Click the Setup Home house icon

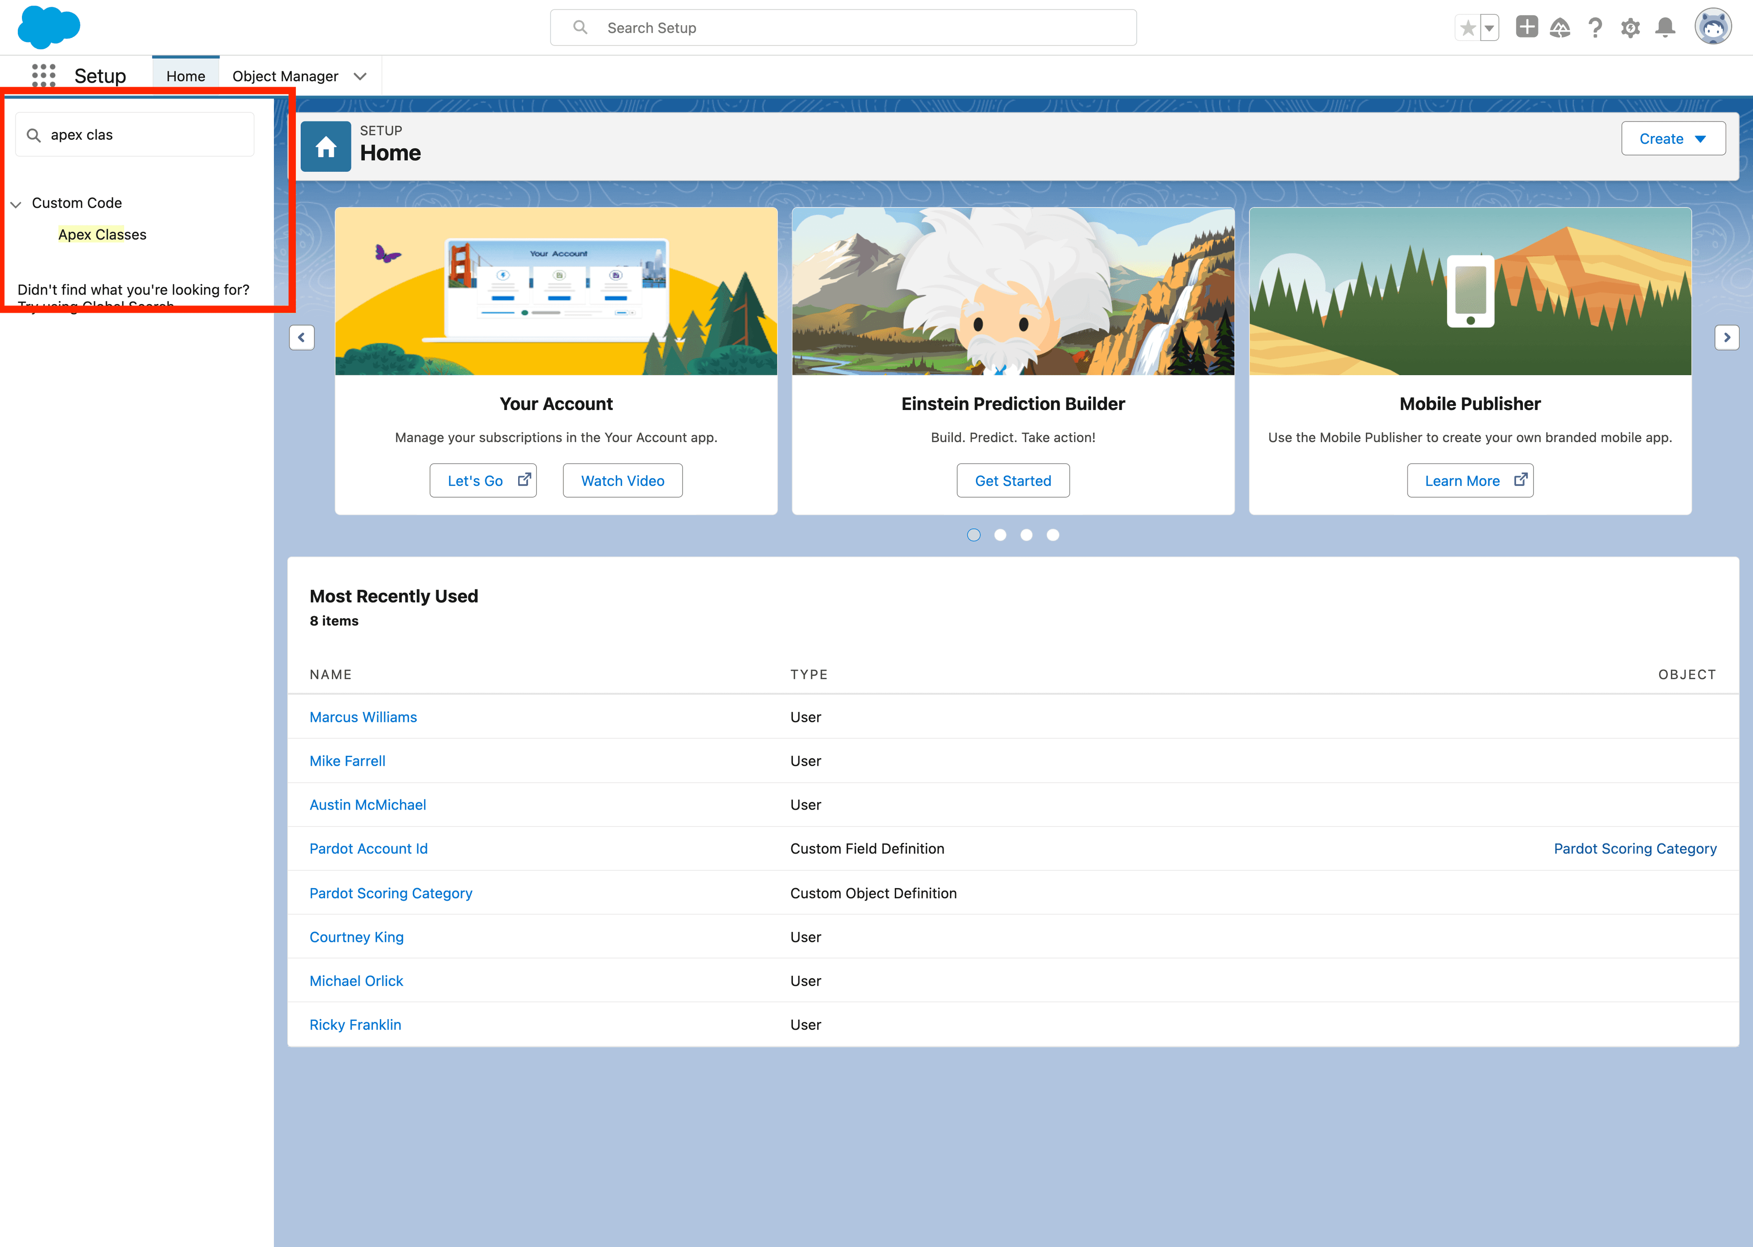coord(325,147)
